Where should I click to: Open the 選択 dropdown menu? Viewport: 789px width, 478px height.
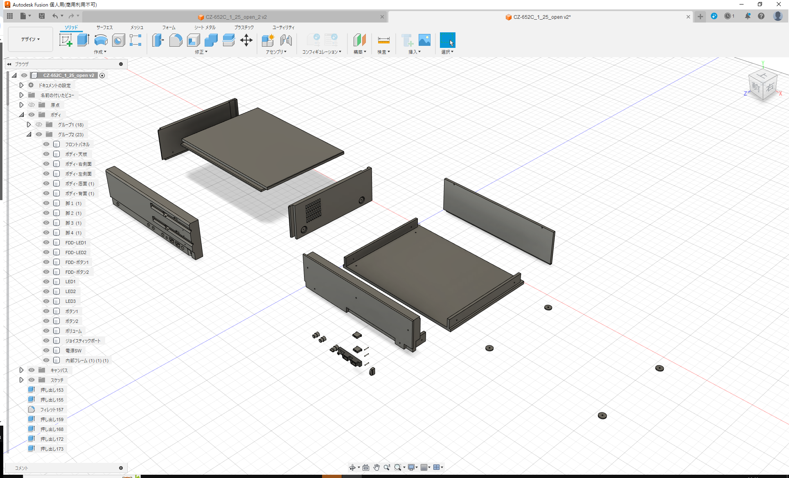coord(447,52)
